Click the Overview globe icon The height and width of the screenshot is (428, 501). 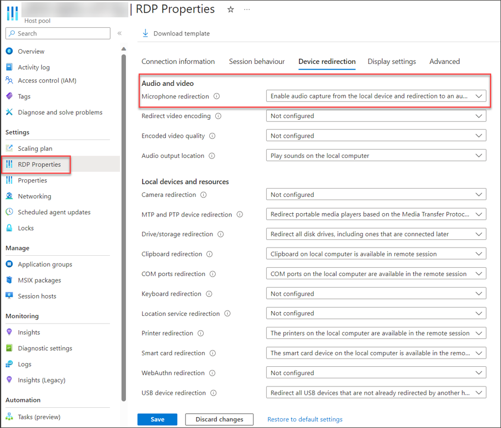pyautogui.click(x=9, y=51)
